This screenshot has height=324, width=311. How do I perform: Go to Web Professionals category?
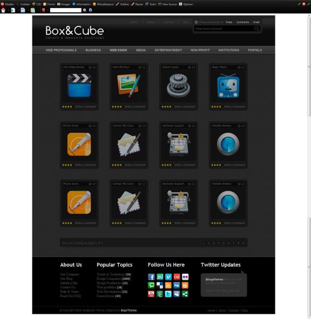[61, 50]
